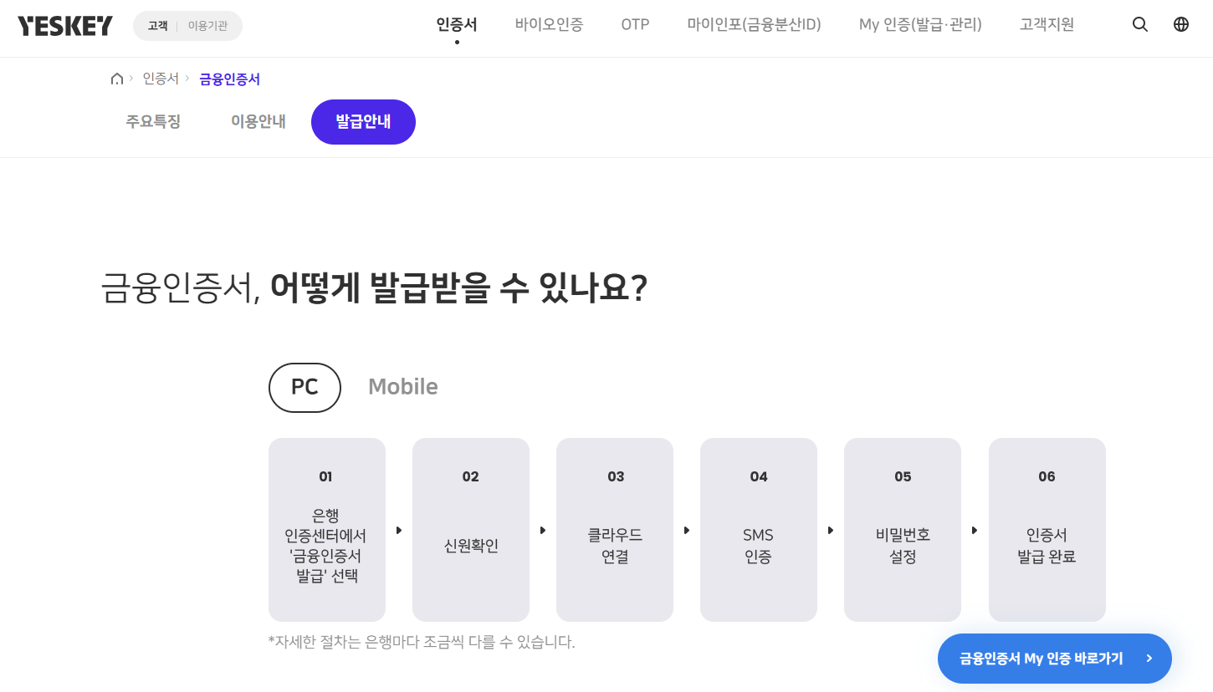This screenshot has width=1213, height=692.
Task: Click the 바이오인증 menu item
Action: coord(549,24)
